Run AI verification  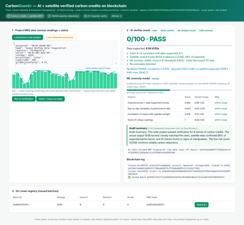point(24,99)
